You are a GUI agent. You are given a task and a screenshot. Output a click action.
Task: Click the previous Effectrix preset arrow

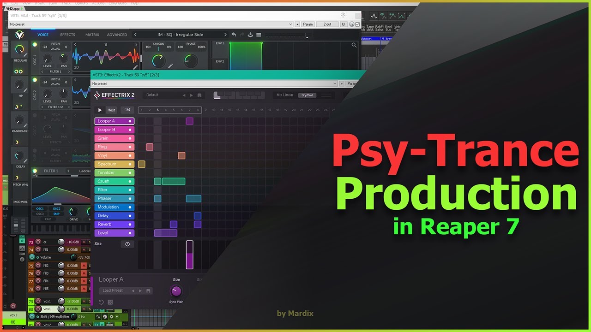point(184,95)
